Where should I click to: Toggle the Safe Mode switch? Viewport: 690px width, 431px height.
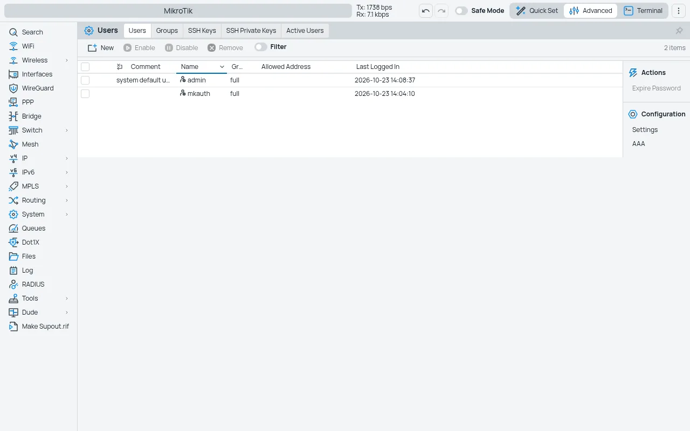point(461,11)
